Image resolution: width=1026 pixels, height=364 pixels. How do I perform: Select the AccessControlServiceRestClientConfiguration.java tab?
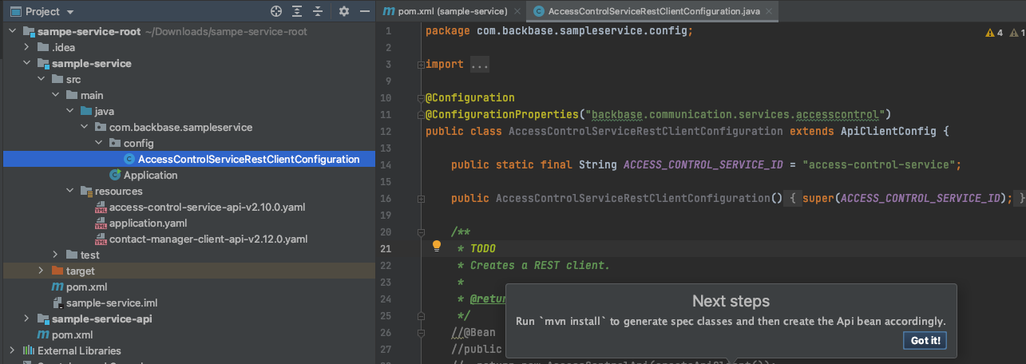point(652,11)
